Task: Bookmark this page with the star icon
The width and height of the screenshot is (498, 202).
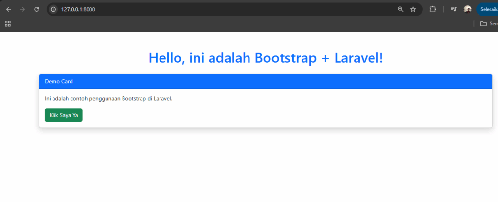Action: click(x=413, y=10)
